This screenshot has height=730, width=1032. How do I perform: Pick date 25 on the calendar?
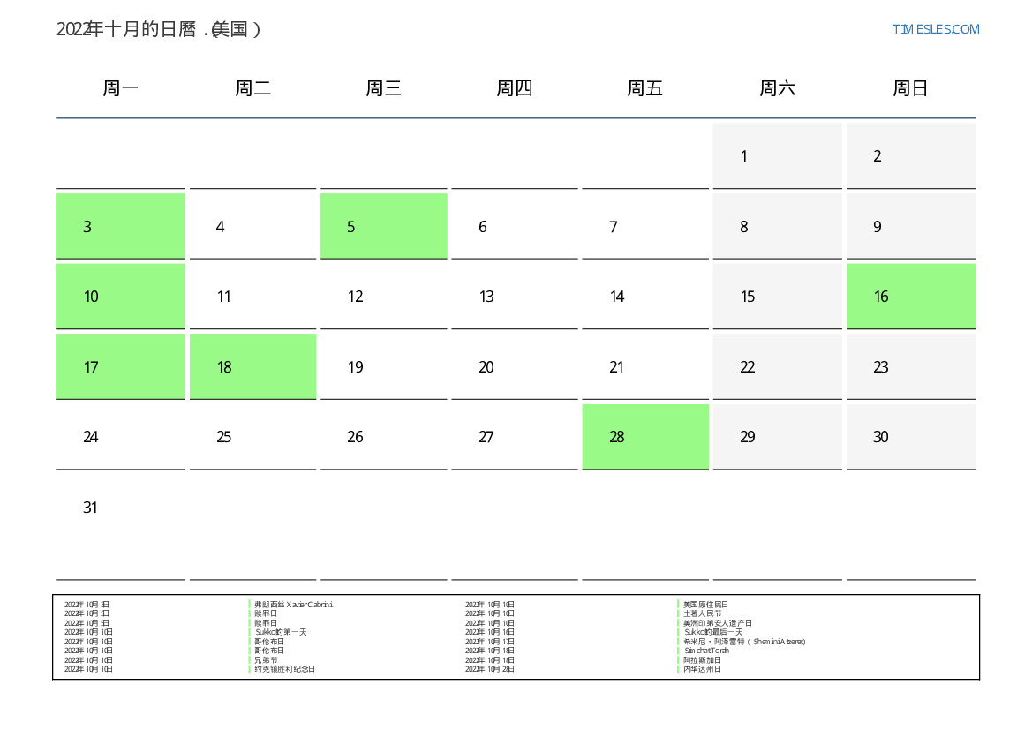tap(252, 437)
